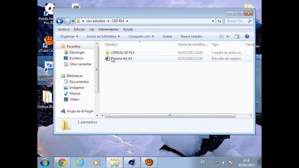Click the navigation pane vertical scrollbar
Image resolution: width=299 pixels, height=168 pixels.
point(97,70)
